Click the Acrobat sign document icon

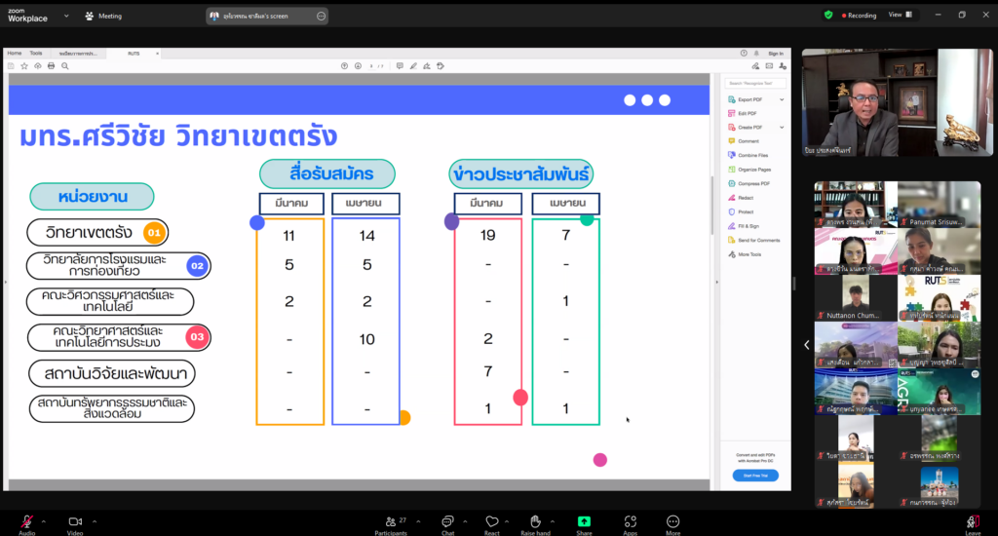427,66
